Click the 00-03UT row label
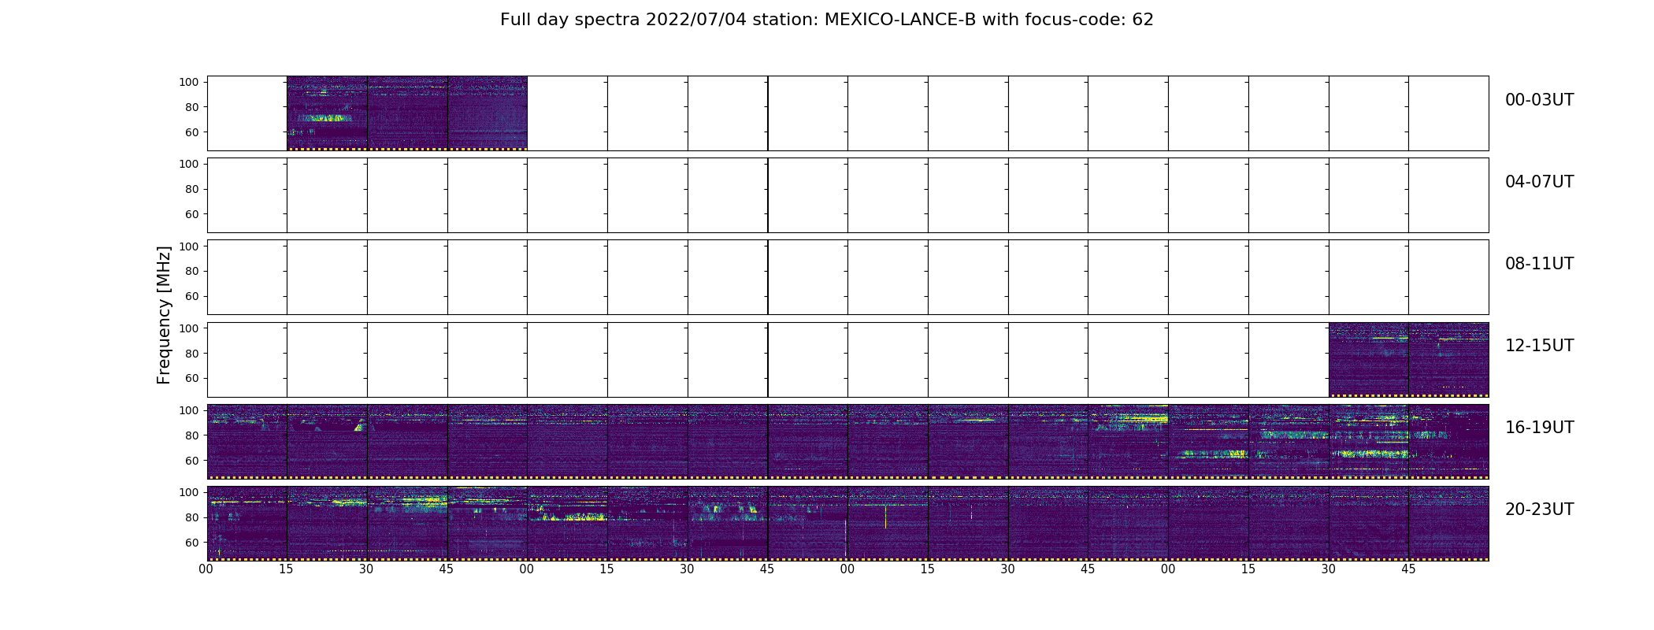Viewport: 1654px width, 630px height. pos(1539,100)
